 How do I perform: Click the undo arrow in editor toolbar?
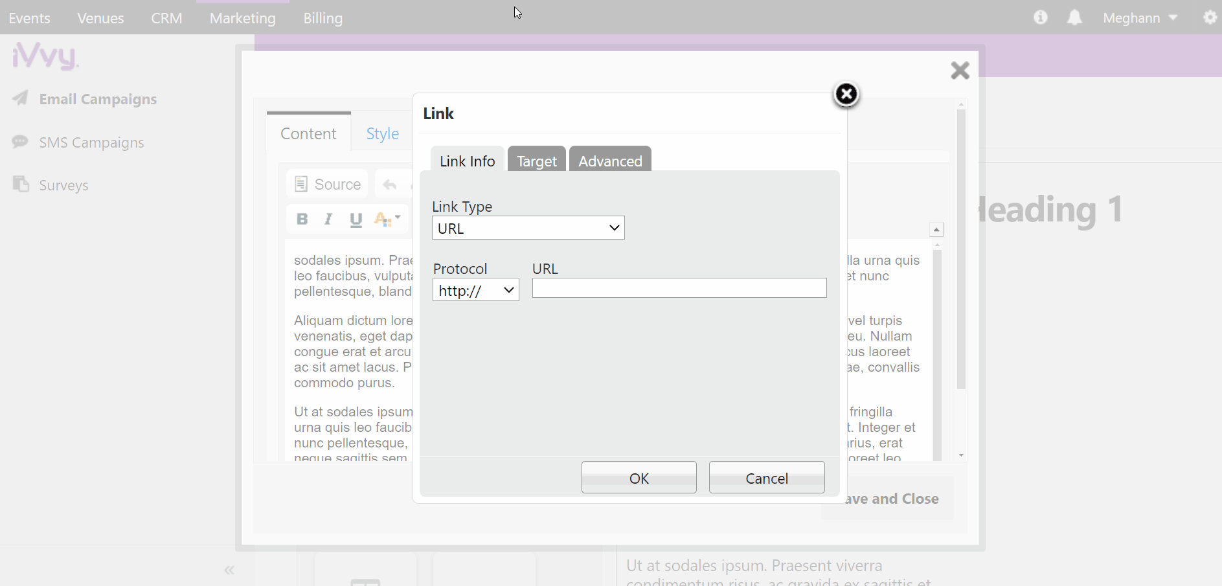click(389, 185)
